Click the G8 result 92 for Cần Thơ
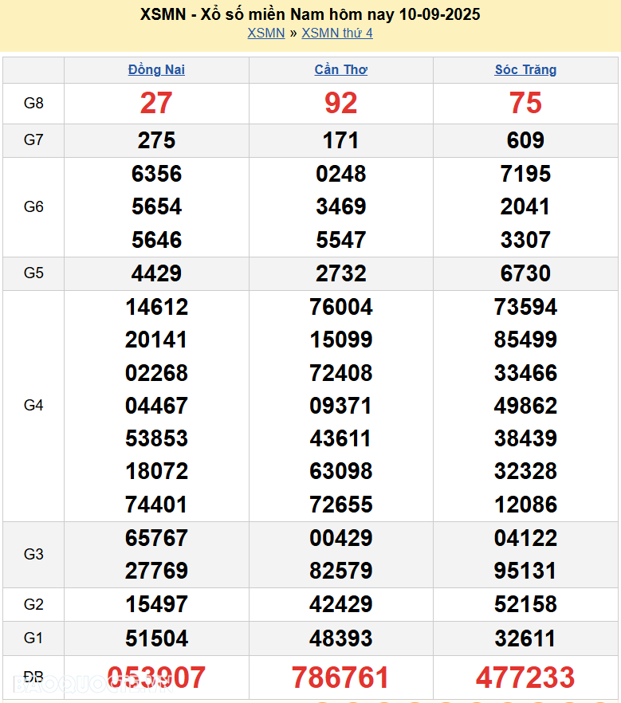 [341, 103]
